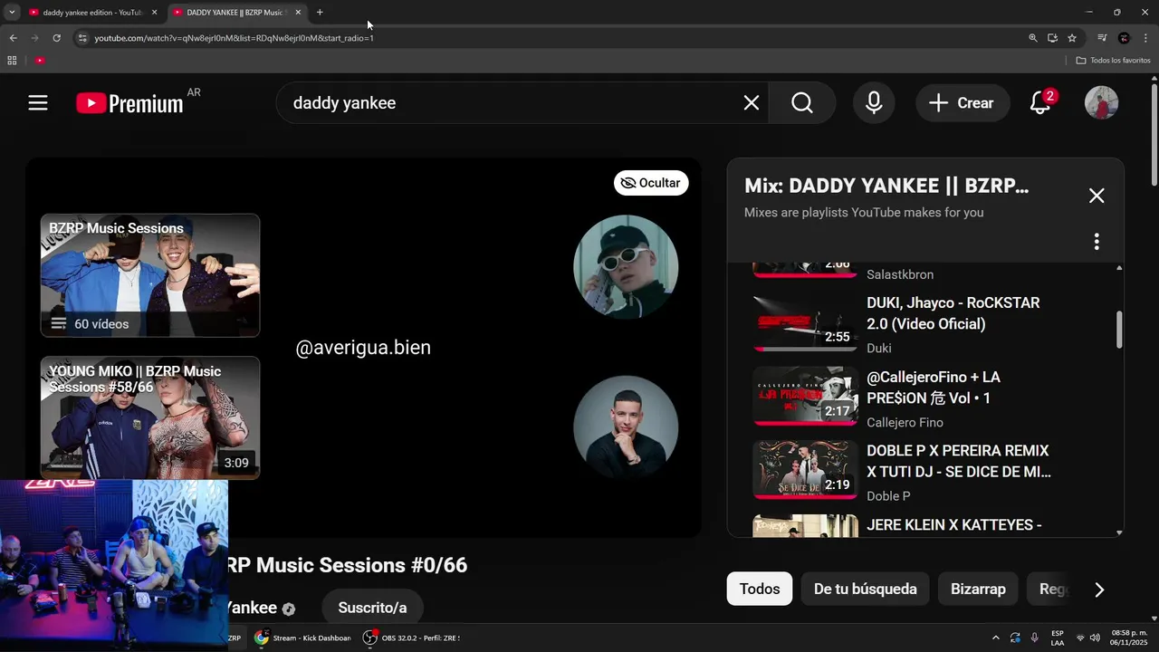
Task: Select the Bizarrap filter chip
Action: point(978,589)
